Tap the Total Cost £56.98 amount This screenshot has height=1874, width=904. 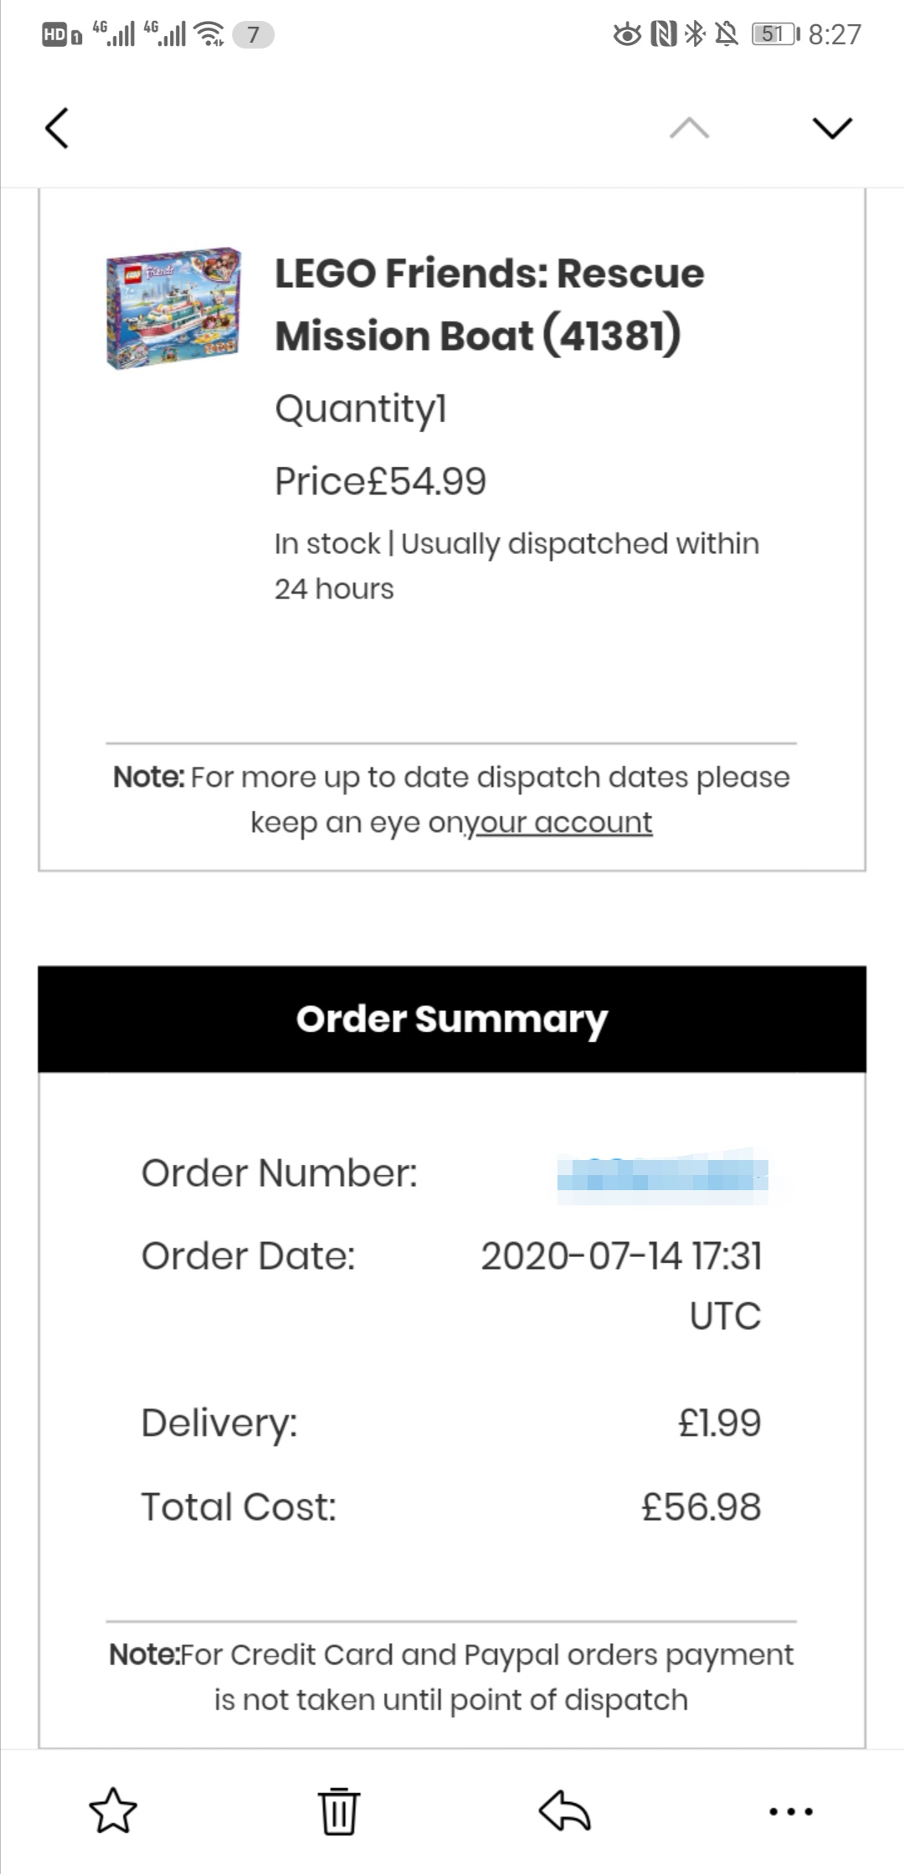coord(701,1507)
